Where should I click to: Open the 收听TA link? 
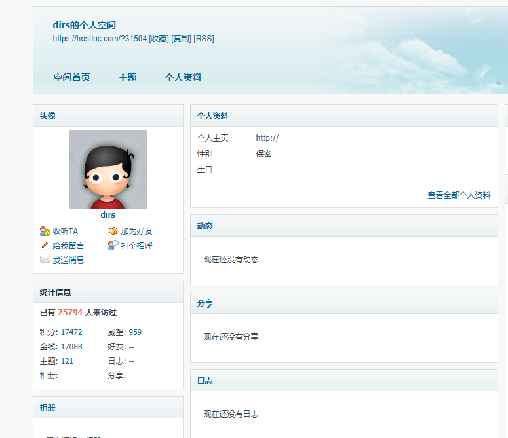click(x=65, y=231)
